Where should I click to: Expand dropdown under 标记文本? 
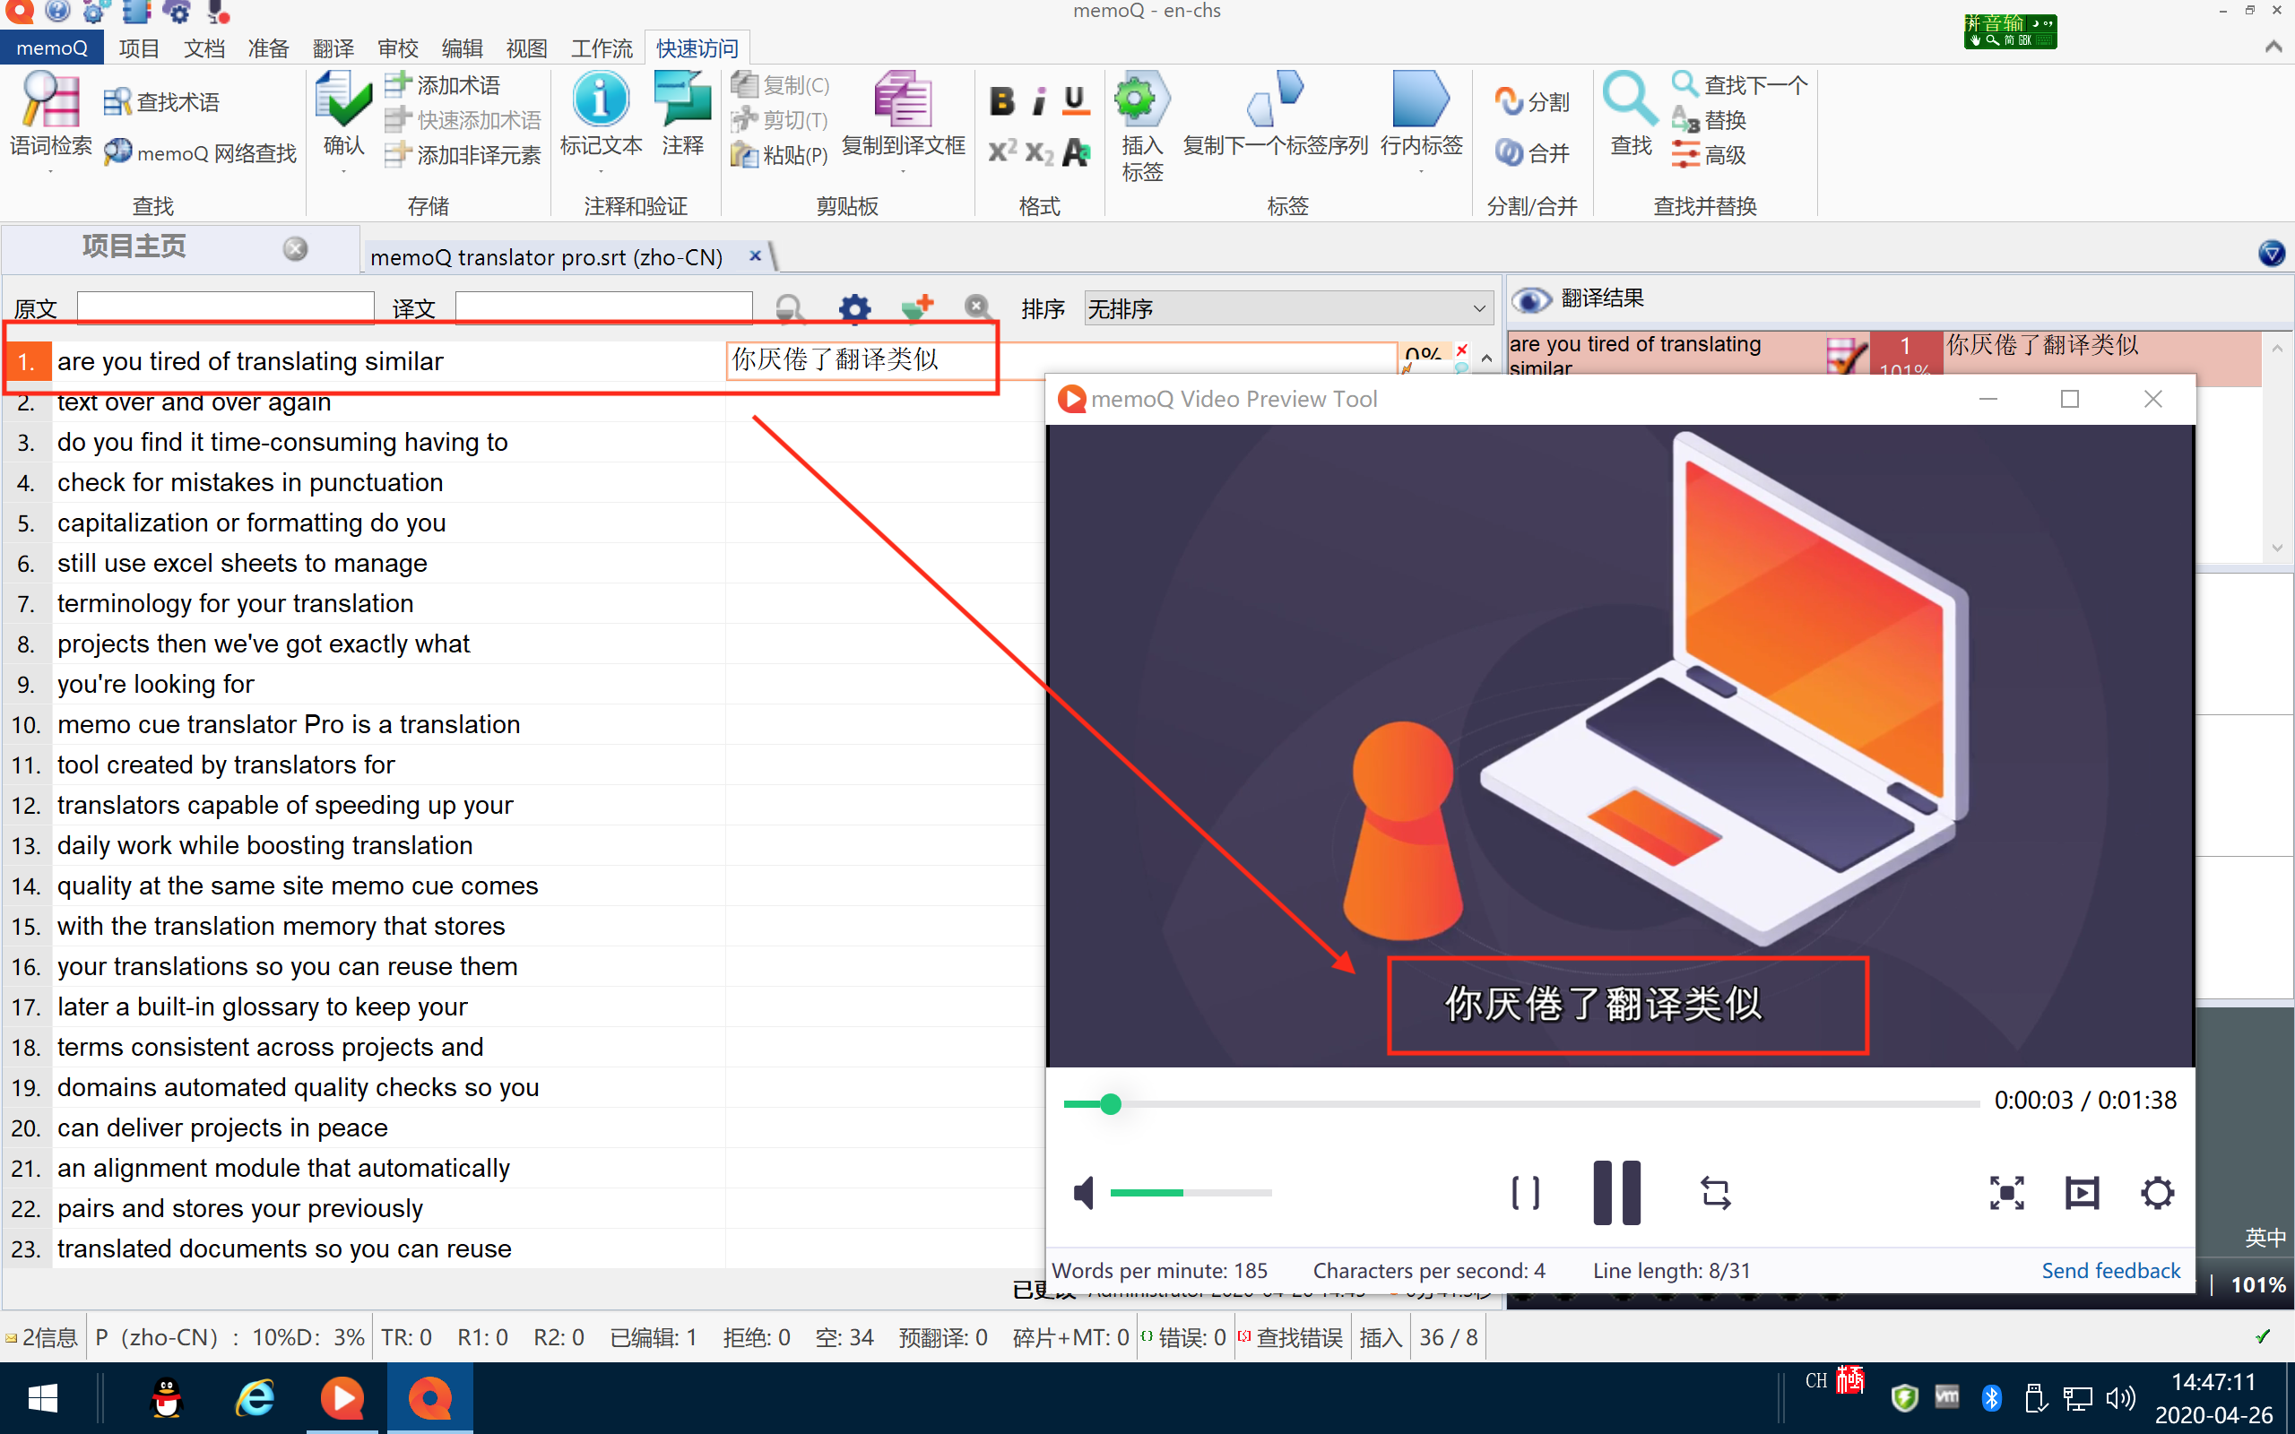pyautogui.click(x=601, y=172)
